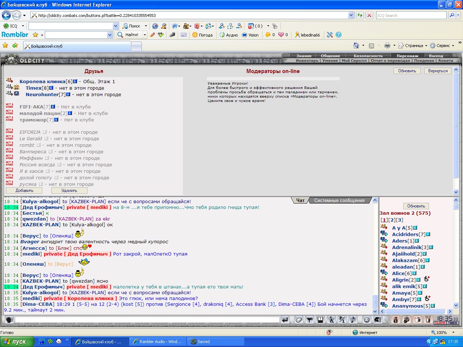The width and height of the screenshot is (463, 347).
Task: Click the Rambler mail envelope icon
Action: click(184, 35)
